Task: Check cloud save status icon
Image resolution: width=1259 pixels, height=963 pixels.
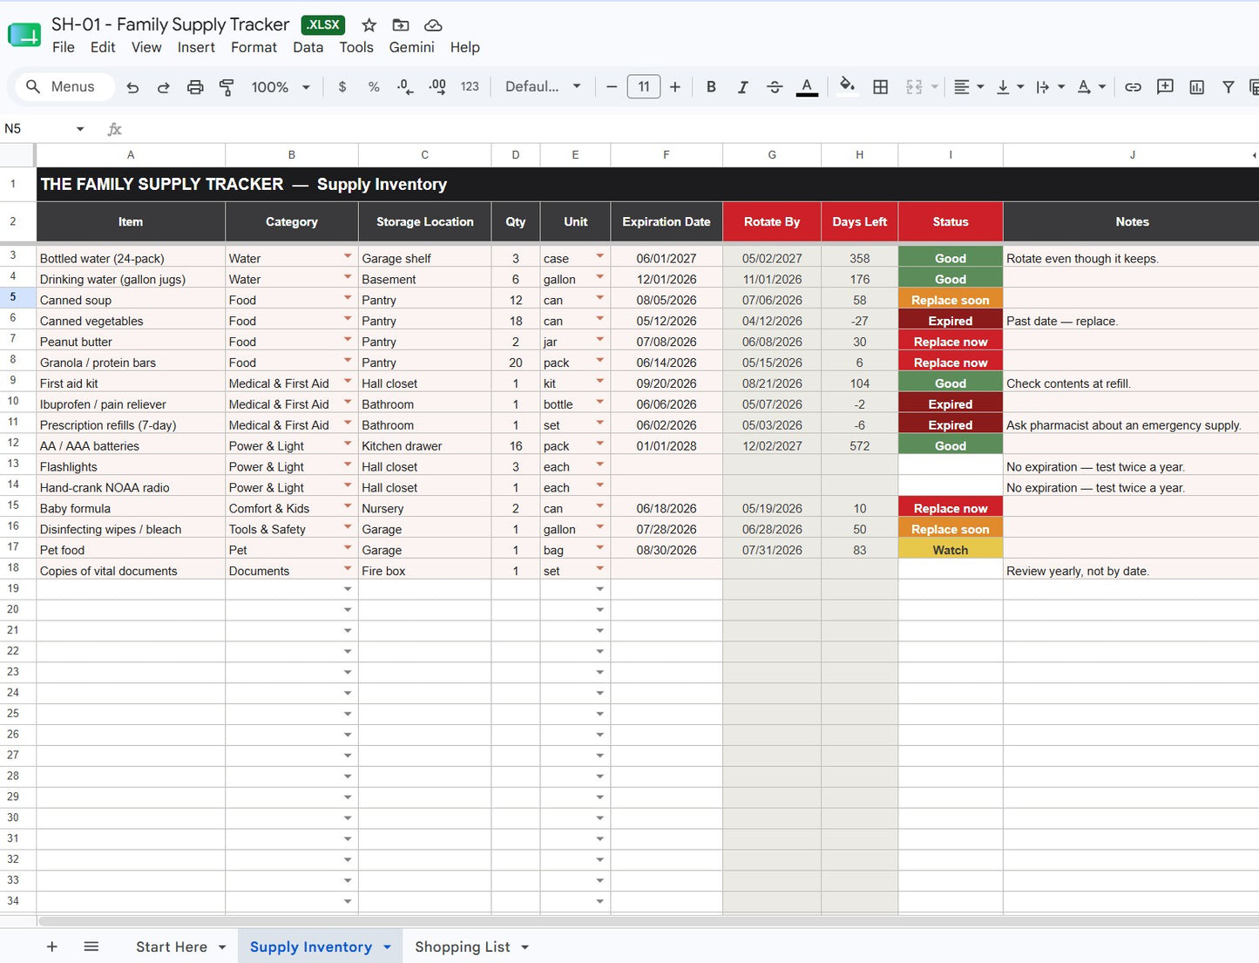Action: tap(433, 25)
